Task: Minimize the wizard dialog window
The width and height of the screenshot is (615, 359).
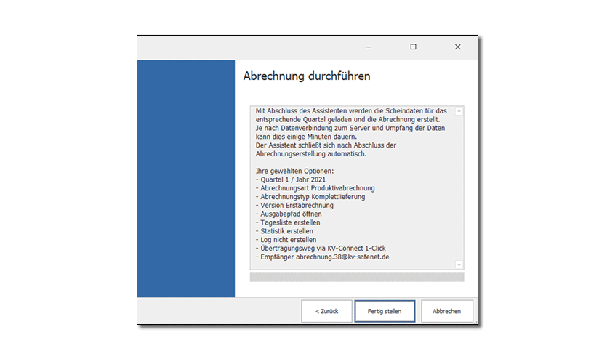Action: (x=369, y=47)
